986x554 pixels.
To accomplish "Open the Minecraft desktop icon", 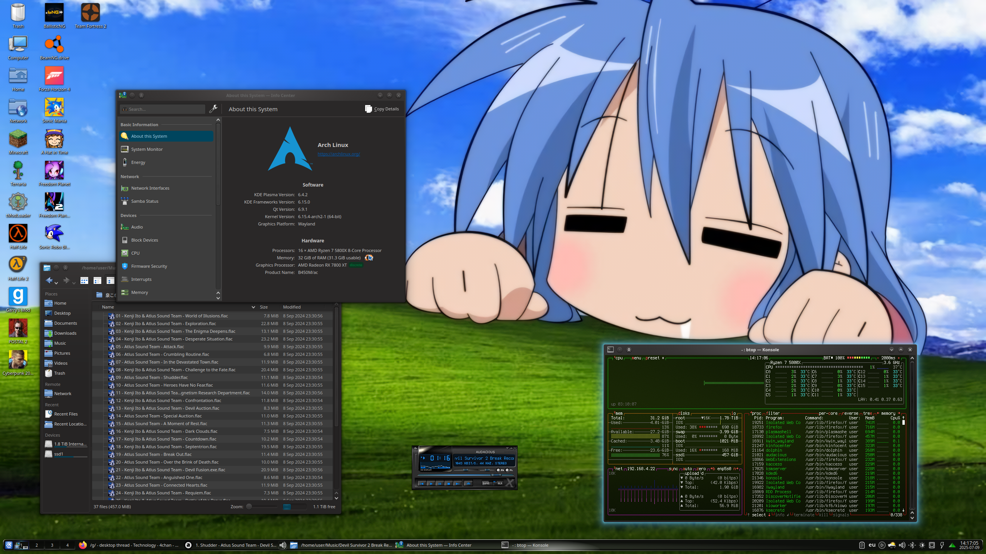I will point(18,142).
